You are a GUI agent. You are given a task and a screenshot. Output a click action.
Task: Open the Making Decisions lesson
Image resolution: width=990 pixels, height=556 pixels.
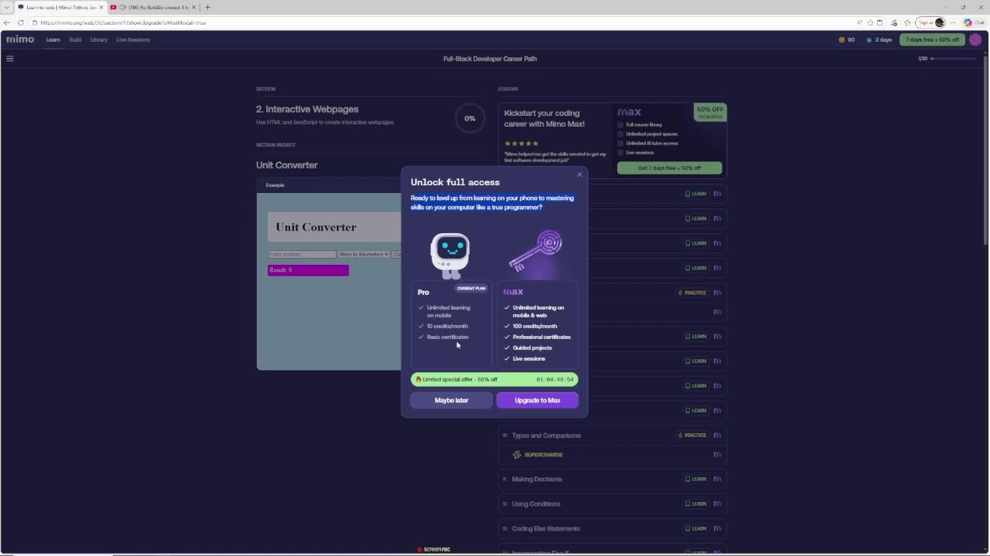(x=537, y=480)
